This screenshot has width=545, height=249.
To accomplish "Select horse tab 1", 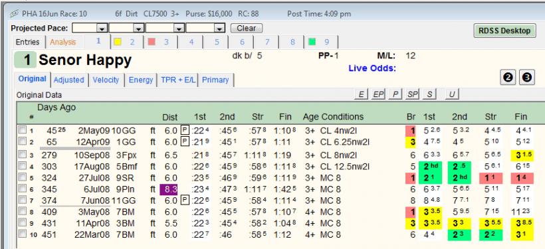I will [98, 41].
